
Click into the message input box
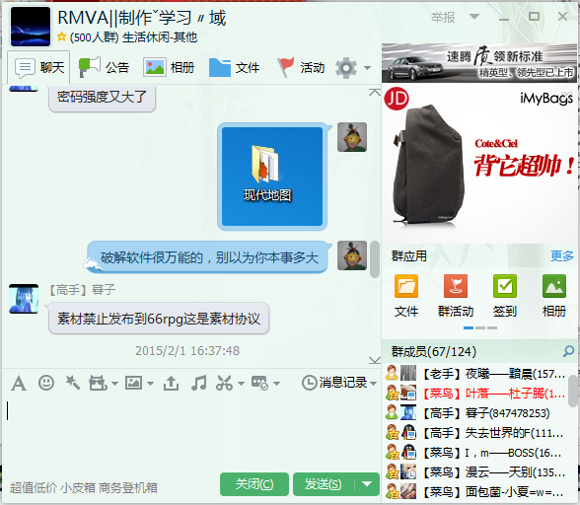tap(190, 433)
